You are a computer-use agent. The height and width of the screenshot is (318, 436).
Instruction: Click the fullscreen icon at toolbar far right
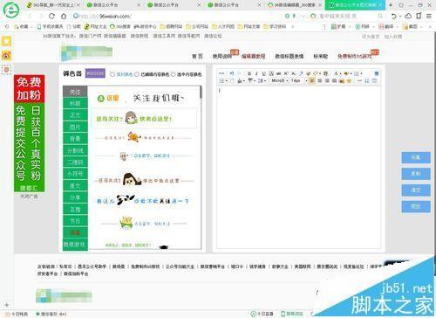(377, 73)
